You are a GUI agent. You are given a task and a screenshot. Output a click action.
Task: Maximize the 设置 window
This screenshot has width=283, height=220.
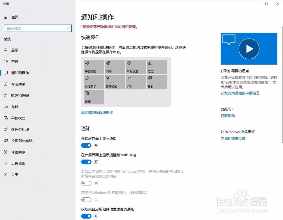tap(267, 4)
